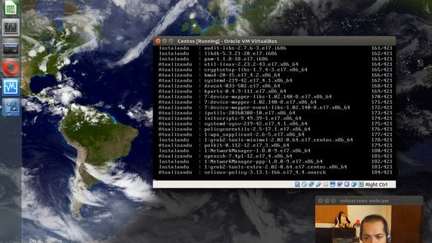Viewport: 432px width, 243px height.
Task: Click the kpartx package line
Action: coord(275,91)
